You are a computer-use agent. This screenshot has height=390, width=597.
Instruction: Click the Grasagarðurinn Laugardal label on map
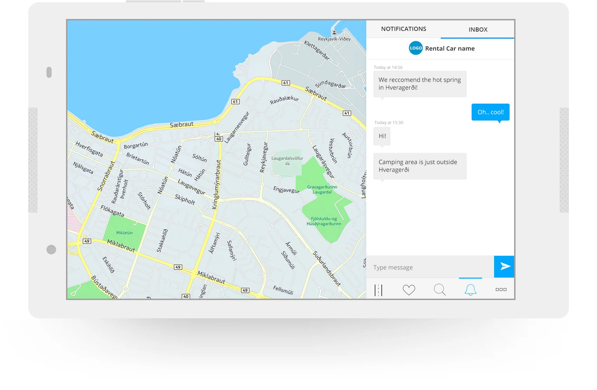[322, 190]
